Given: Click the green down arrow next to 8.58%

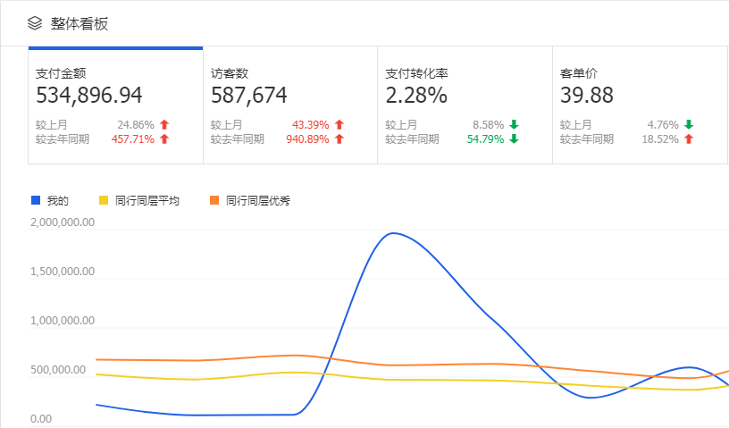Looking at the screenshot, I should [514, 125].
